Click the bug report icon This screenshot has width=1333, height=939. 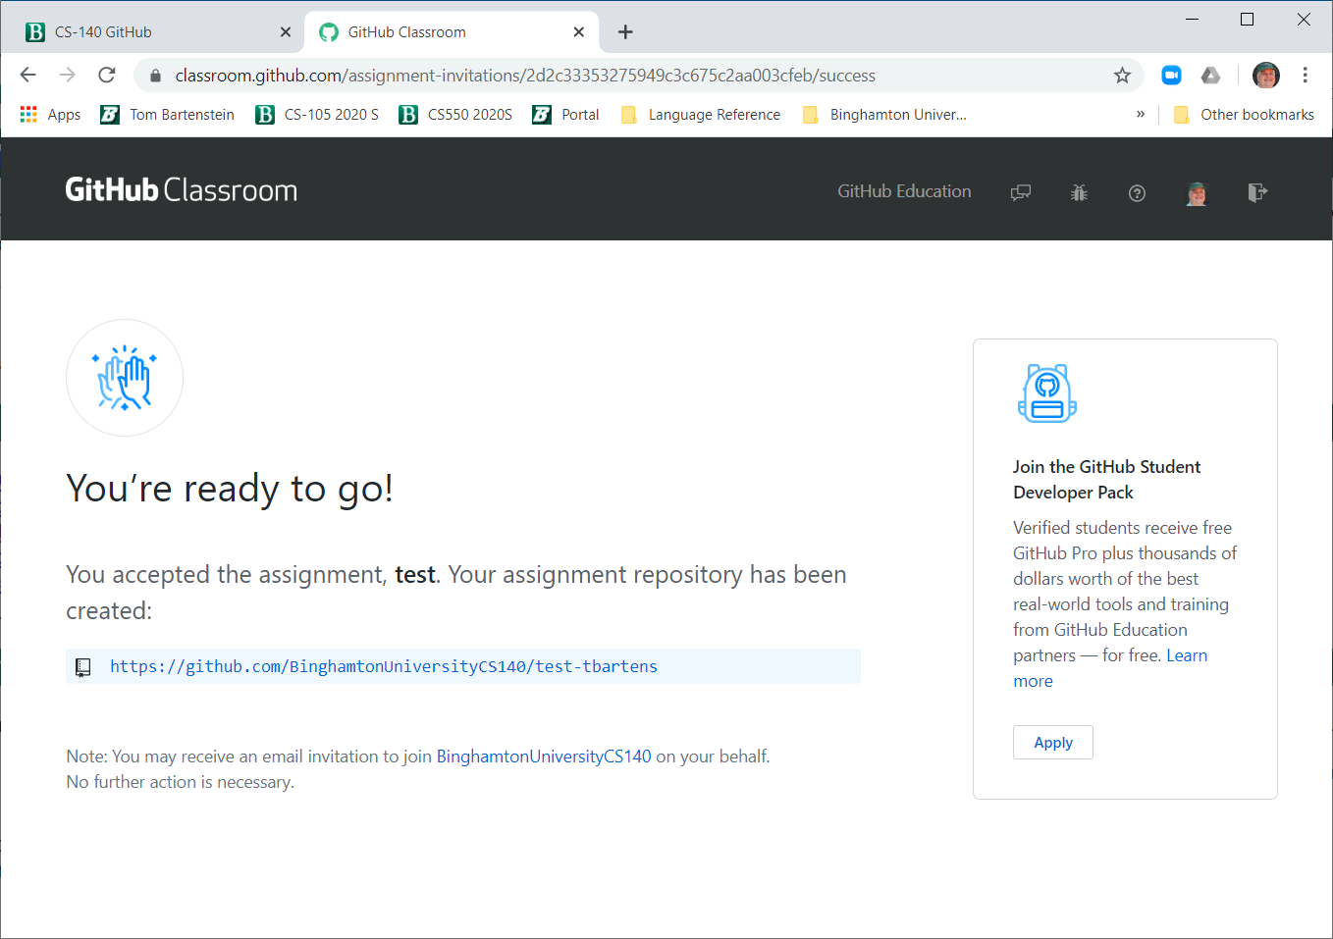coord(1079,193)
